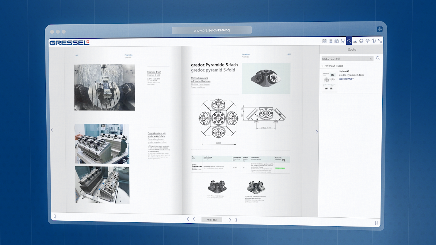436x245 pixels.
Task: Switch to fullscreen with the arrows icon
Action: (380, 41)
